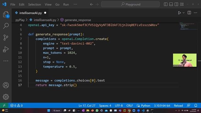Open the Source Control view
The width and height of the screenshot is (201, 113).
click(x=6, y=38)
